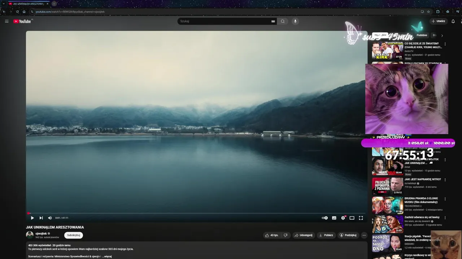The image size is (462, 259).
Task: Download the video with Pobierz
Action: 326,235
